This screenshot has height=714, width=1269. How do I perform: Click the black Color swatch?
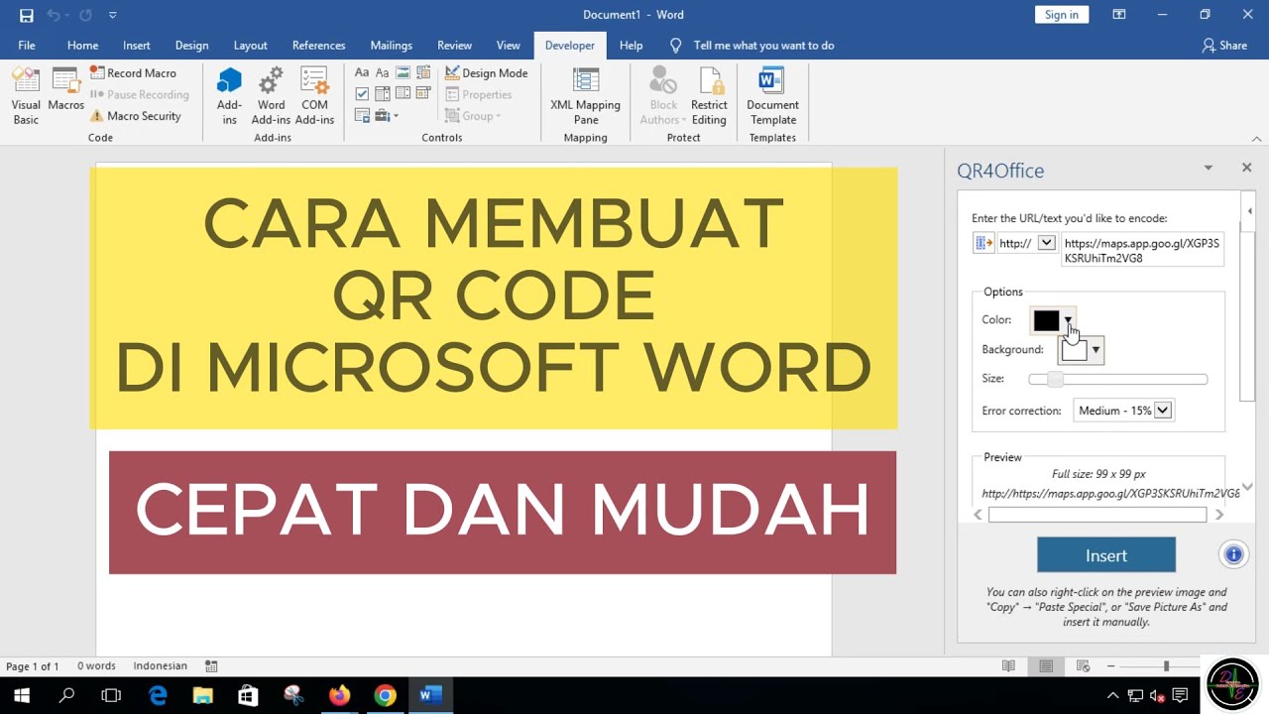[x=1046, y=320]
